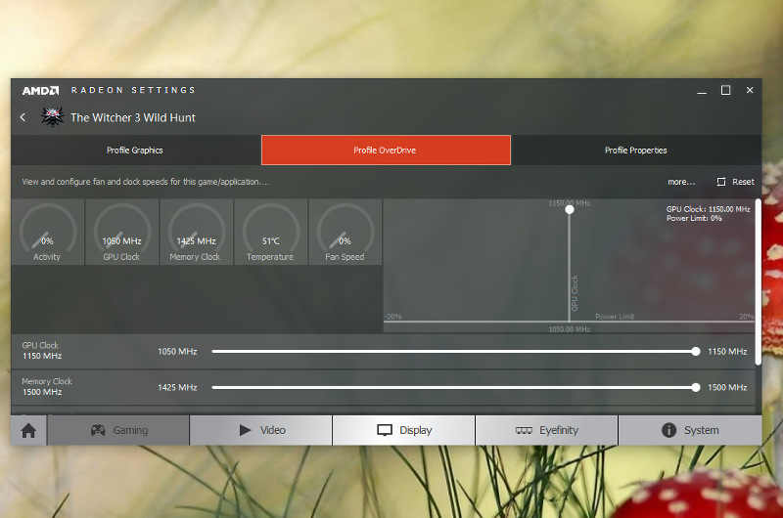The height and width of the screenshot is (518, 783).
Task: Click the Fan Speed gauge tile
Action: (345, 232)
